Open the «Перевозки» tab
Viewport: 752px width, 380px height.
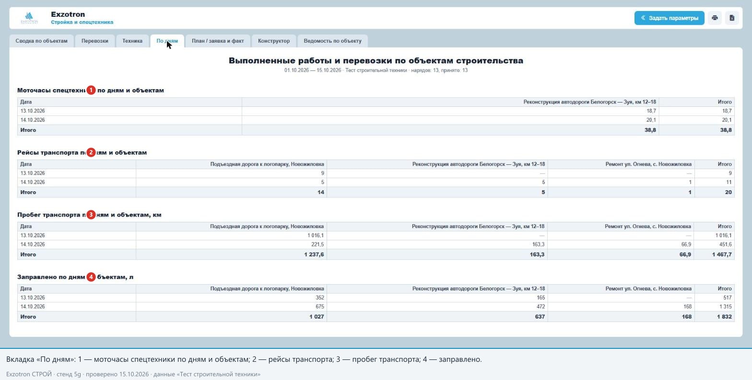click(95, 41)
